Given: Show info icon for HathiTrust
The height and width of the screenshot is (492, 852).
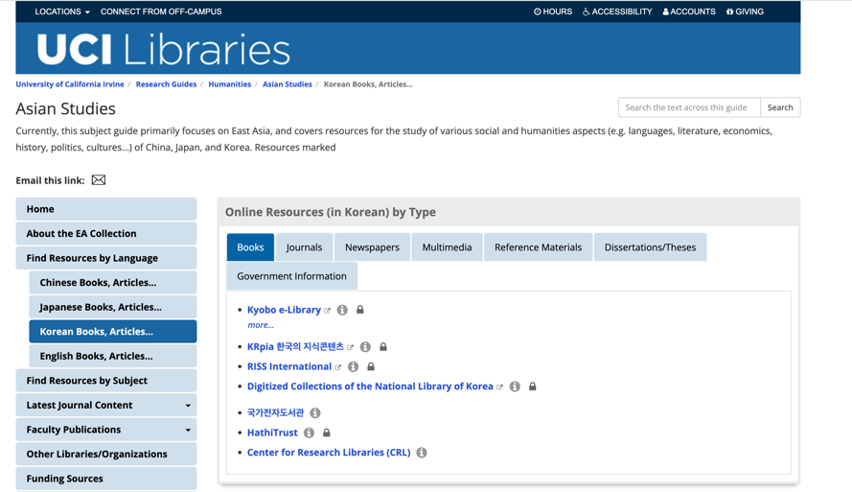Looking at the screenshot, I should 310,433.
